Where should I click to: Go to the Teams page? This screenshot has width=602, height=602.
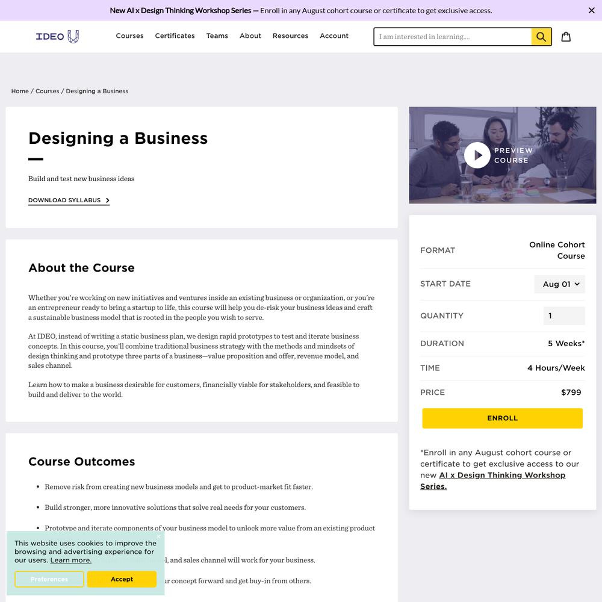tap(217, 36)
